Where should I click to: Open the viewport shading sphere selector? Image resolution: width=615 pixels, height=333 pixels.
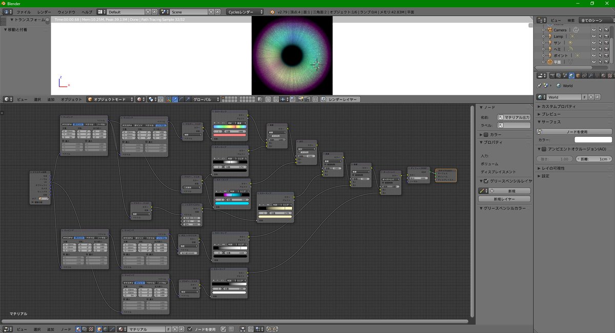pos(141,99)
